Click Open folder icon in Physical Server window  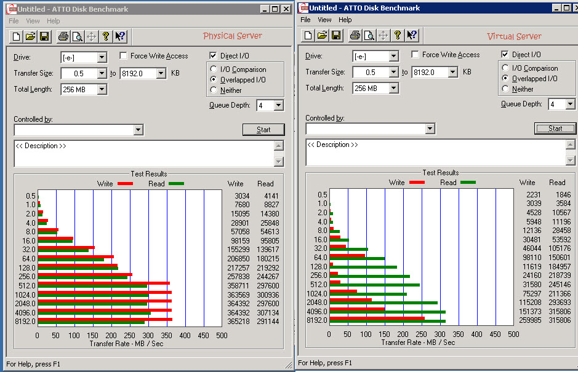30,36
